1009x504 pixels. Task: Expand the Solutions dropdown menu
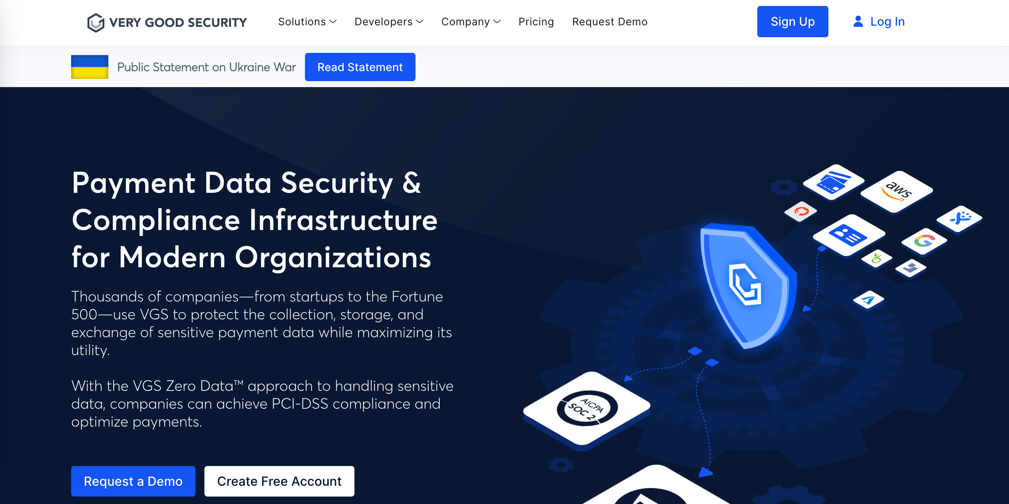(306, 21)
